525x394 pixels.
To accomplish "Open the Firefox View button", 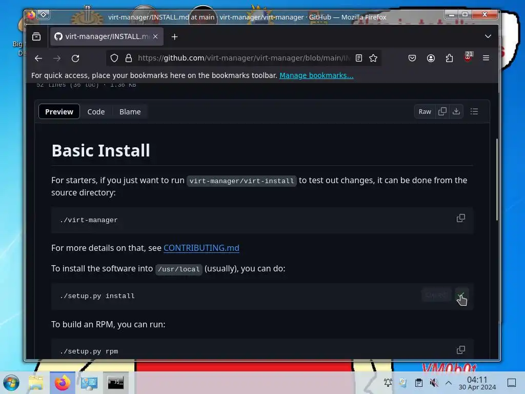I will [36, 36].
